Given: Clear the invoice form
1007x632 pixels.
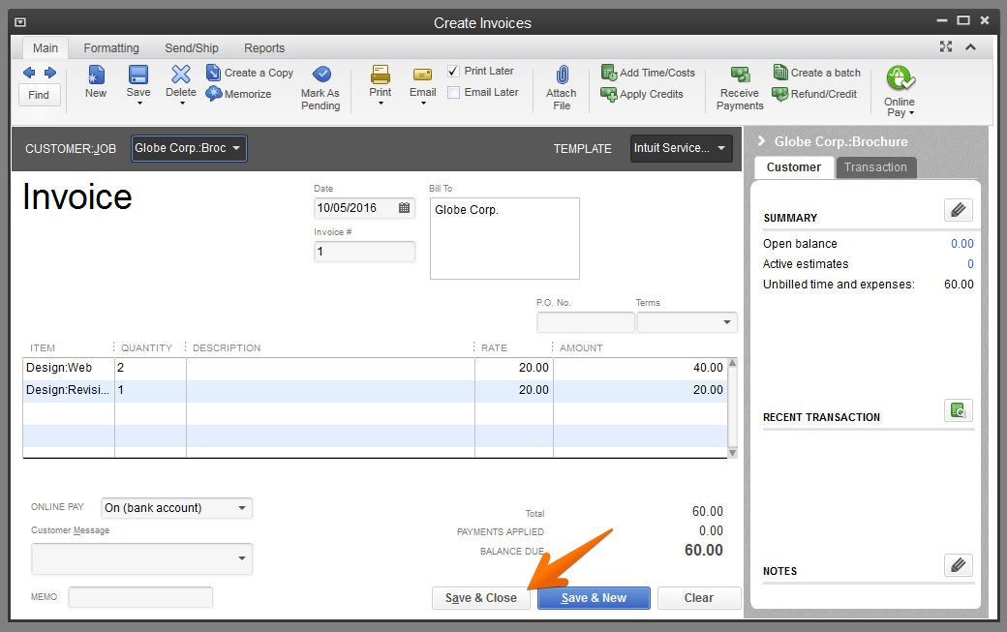Looking at the screenshot, I should click(699, 598).
